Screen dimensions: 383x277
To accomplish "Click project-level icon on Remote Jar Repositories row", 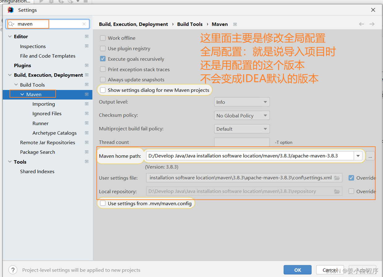I will tap(87, 142).
